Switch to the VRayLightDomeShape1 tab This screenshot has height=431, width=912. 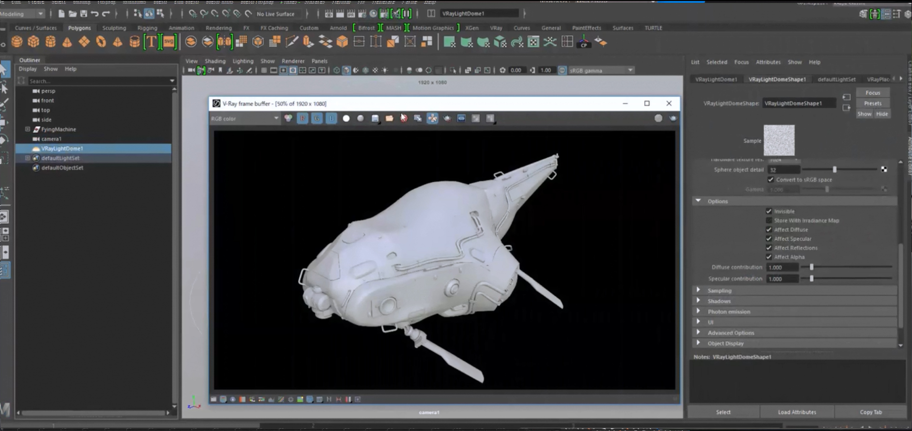point(778,79)
